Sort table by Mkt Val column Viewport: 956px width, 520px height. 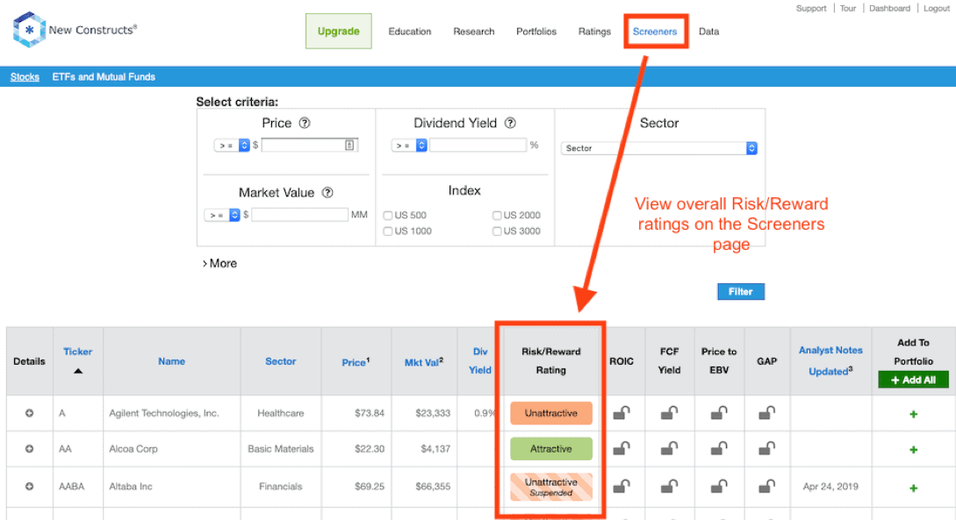424,362
